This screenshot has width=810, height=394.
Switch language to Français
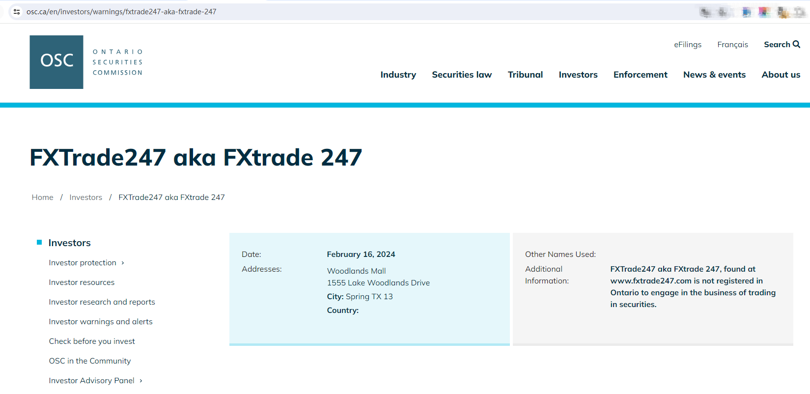(x=732, y=45)
